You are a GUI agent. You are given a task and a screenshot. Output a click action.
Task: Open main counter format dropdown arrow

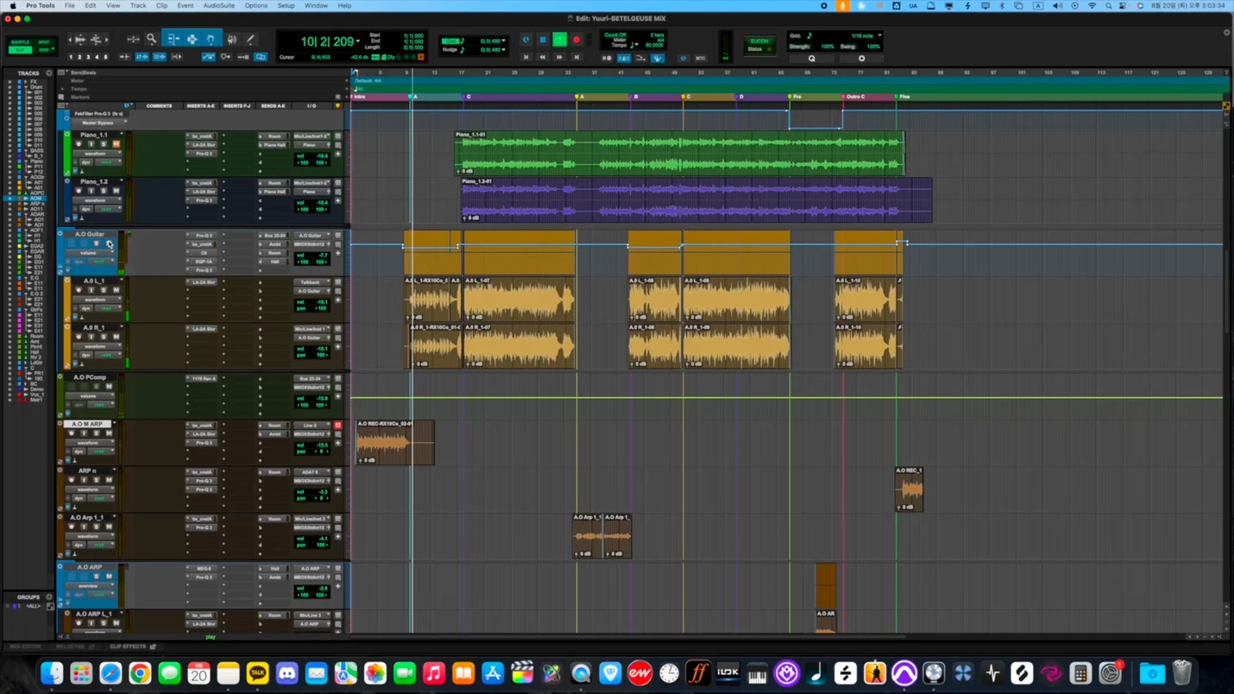[358, 41]
